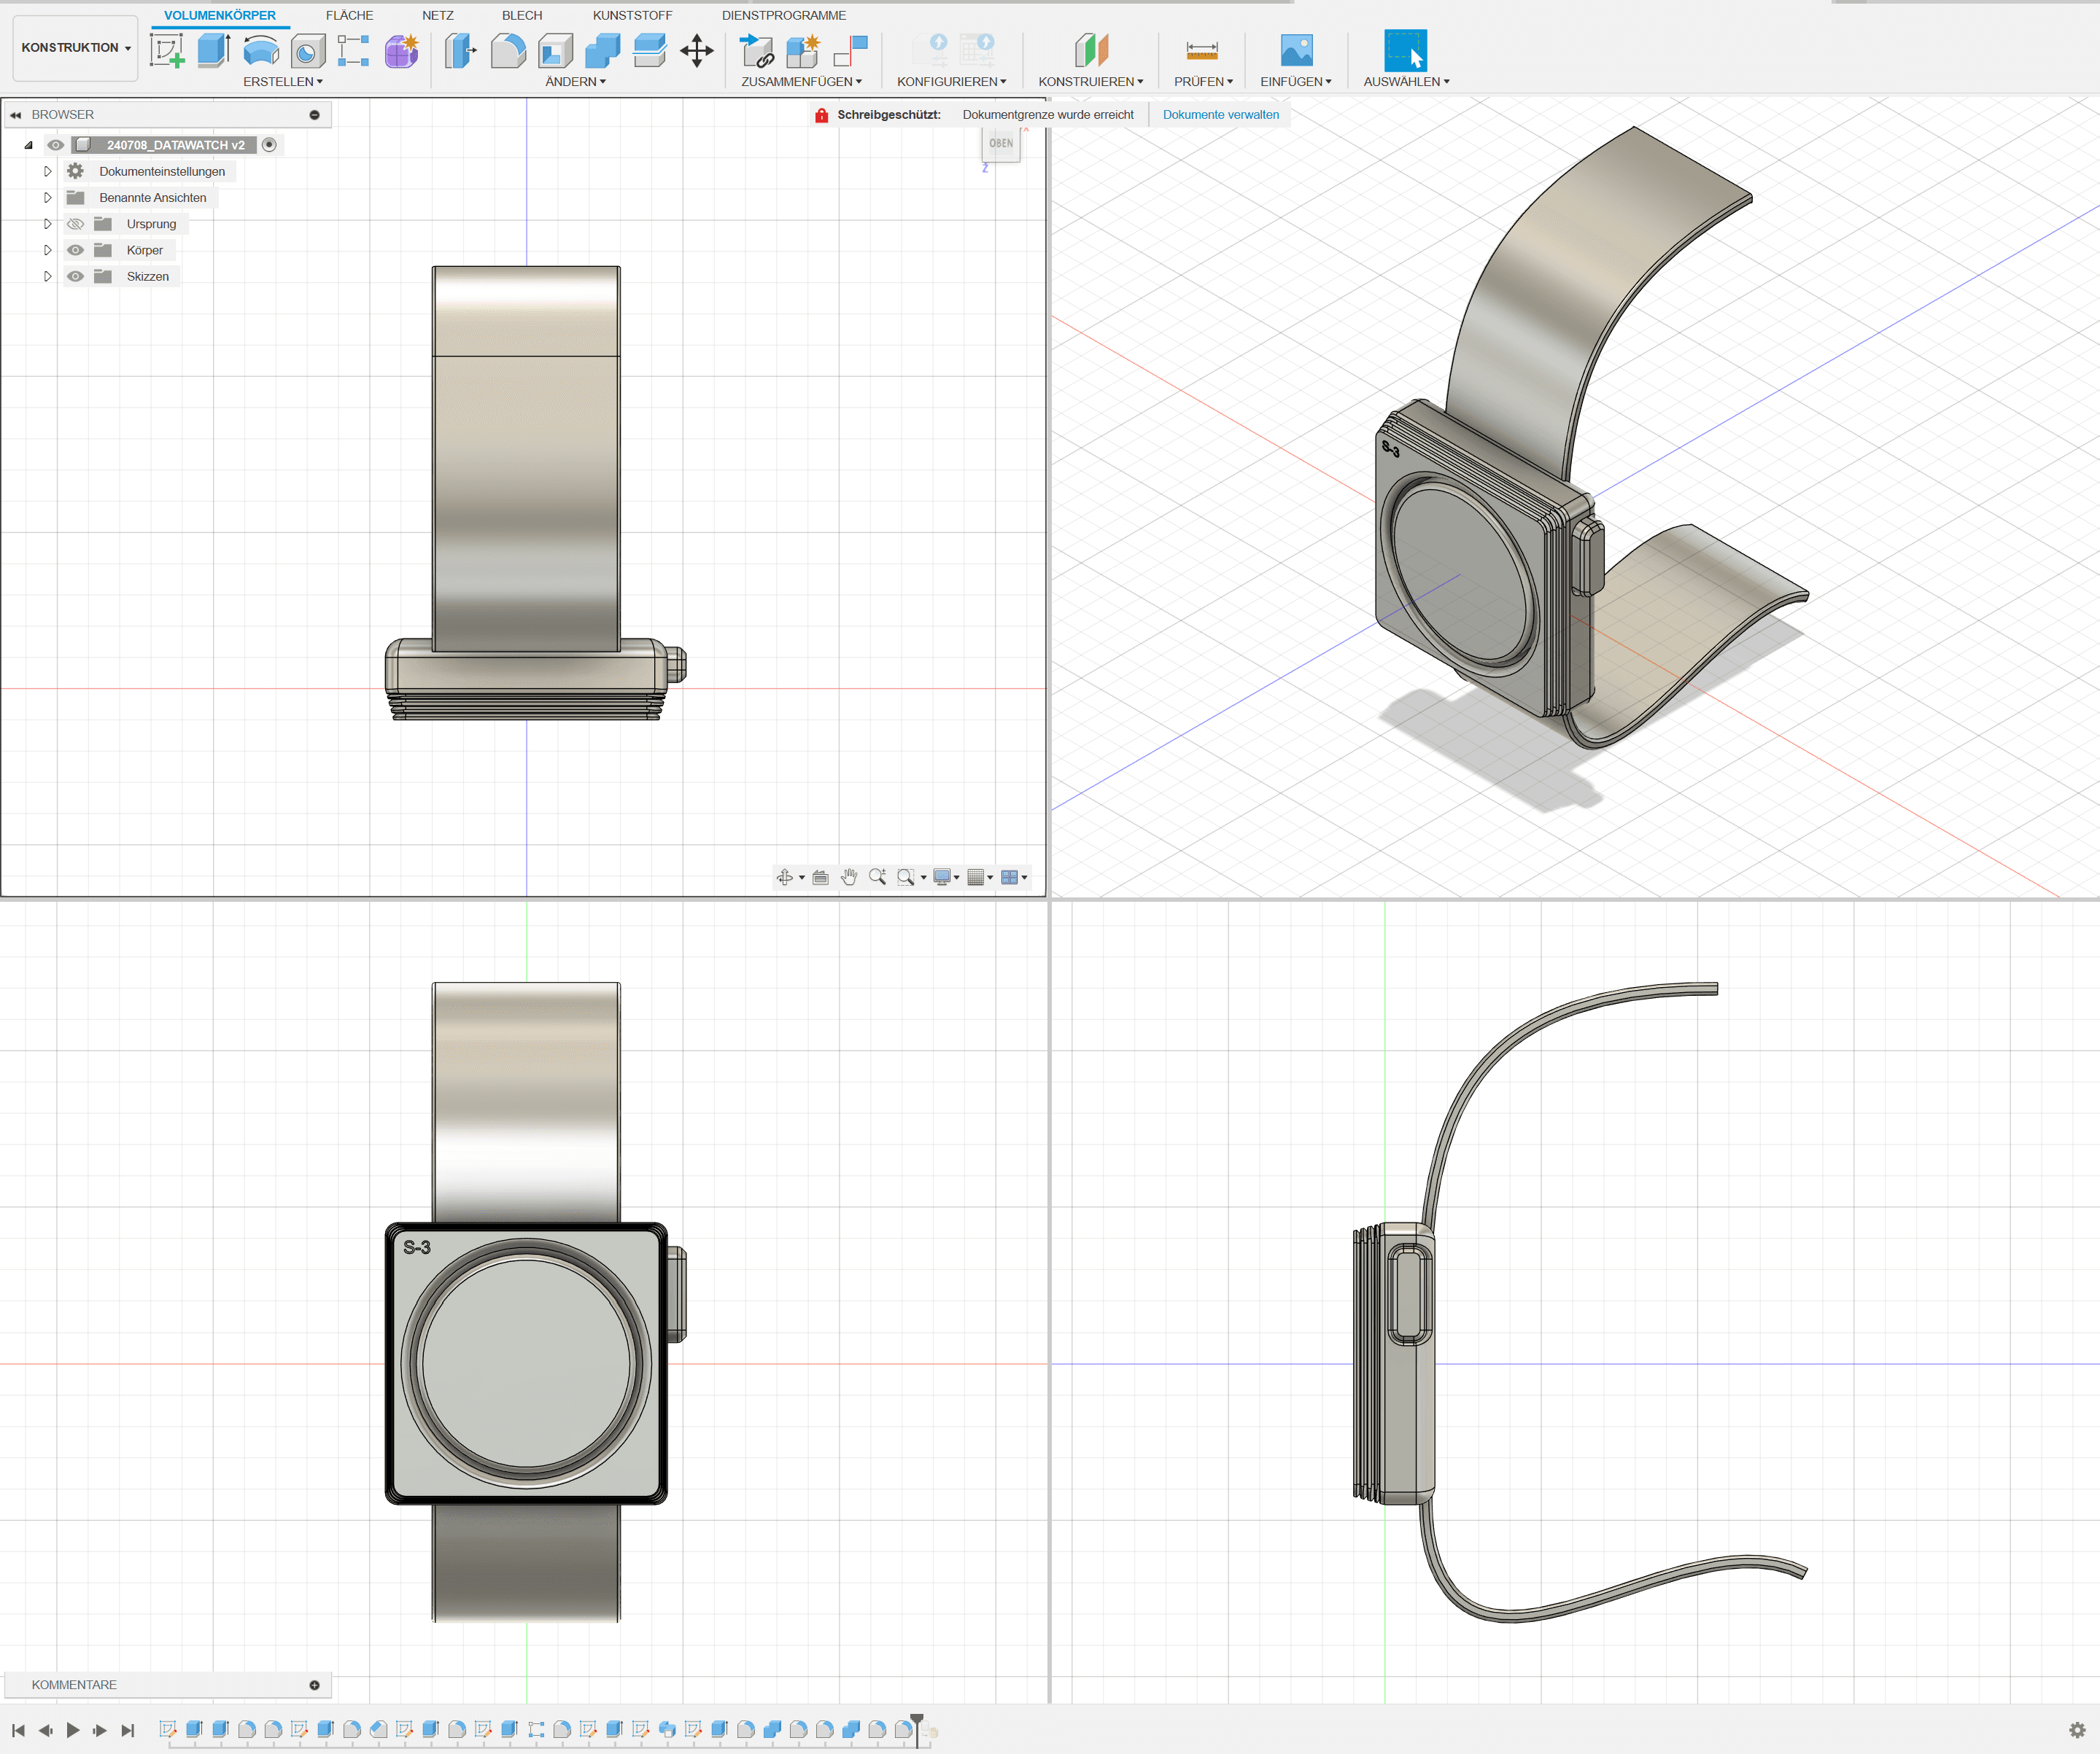
Task: Click the Insert image icon under Einfügen
Action: (1296, 50)
